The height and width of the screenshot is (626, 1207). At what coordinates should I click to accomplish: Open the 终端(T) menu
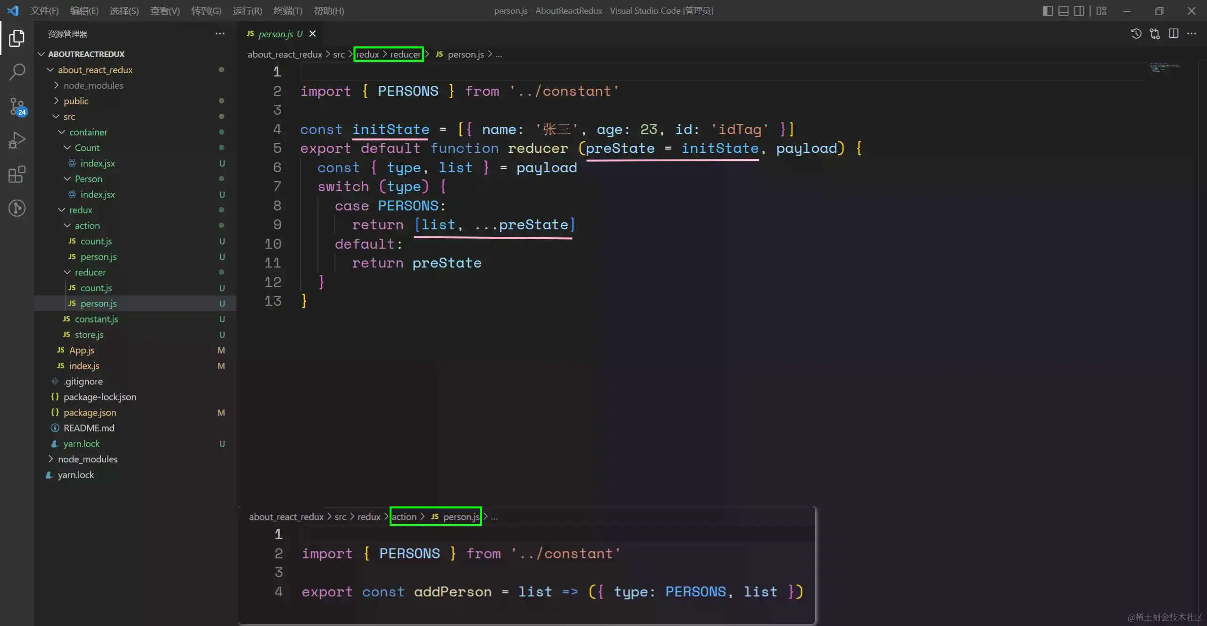pyautogui.click(x=288, y=10)
